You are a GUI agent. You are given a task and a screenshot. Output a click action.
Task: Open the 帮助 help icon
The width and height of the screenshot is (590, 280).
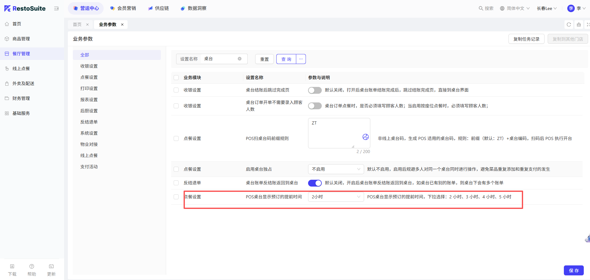click(x=32, y=266)
